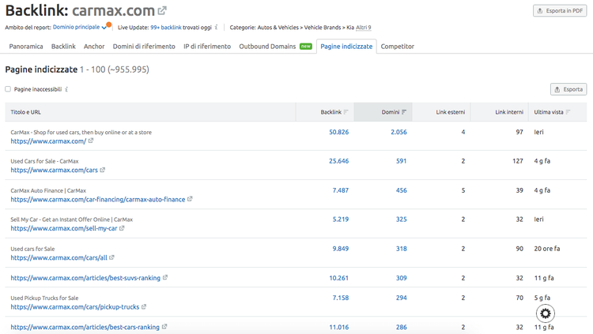
Task: Click the Esporta in PDF button
Action: (x=560, y=10)
